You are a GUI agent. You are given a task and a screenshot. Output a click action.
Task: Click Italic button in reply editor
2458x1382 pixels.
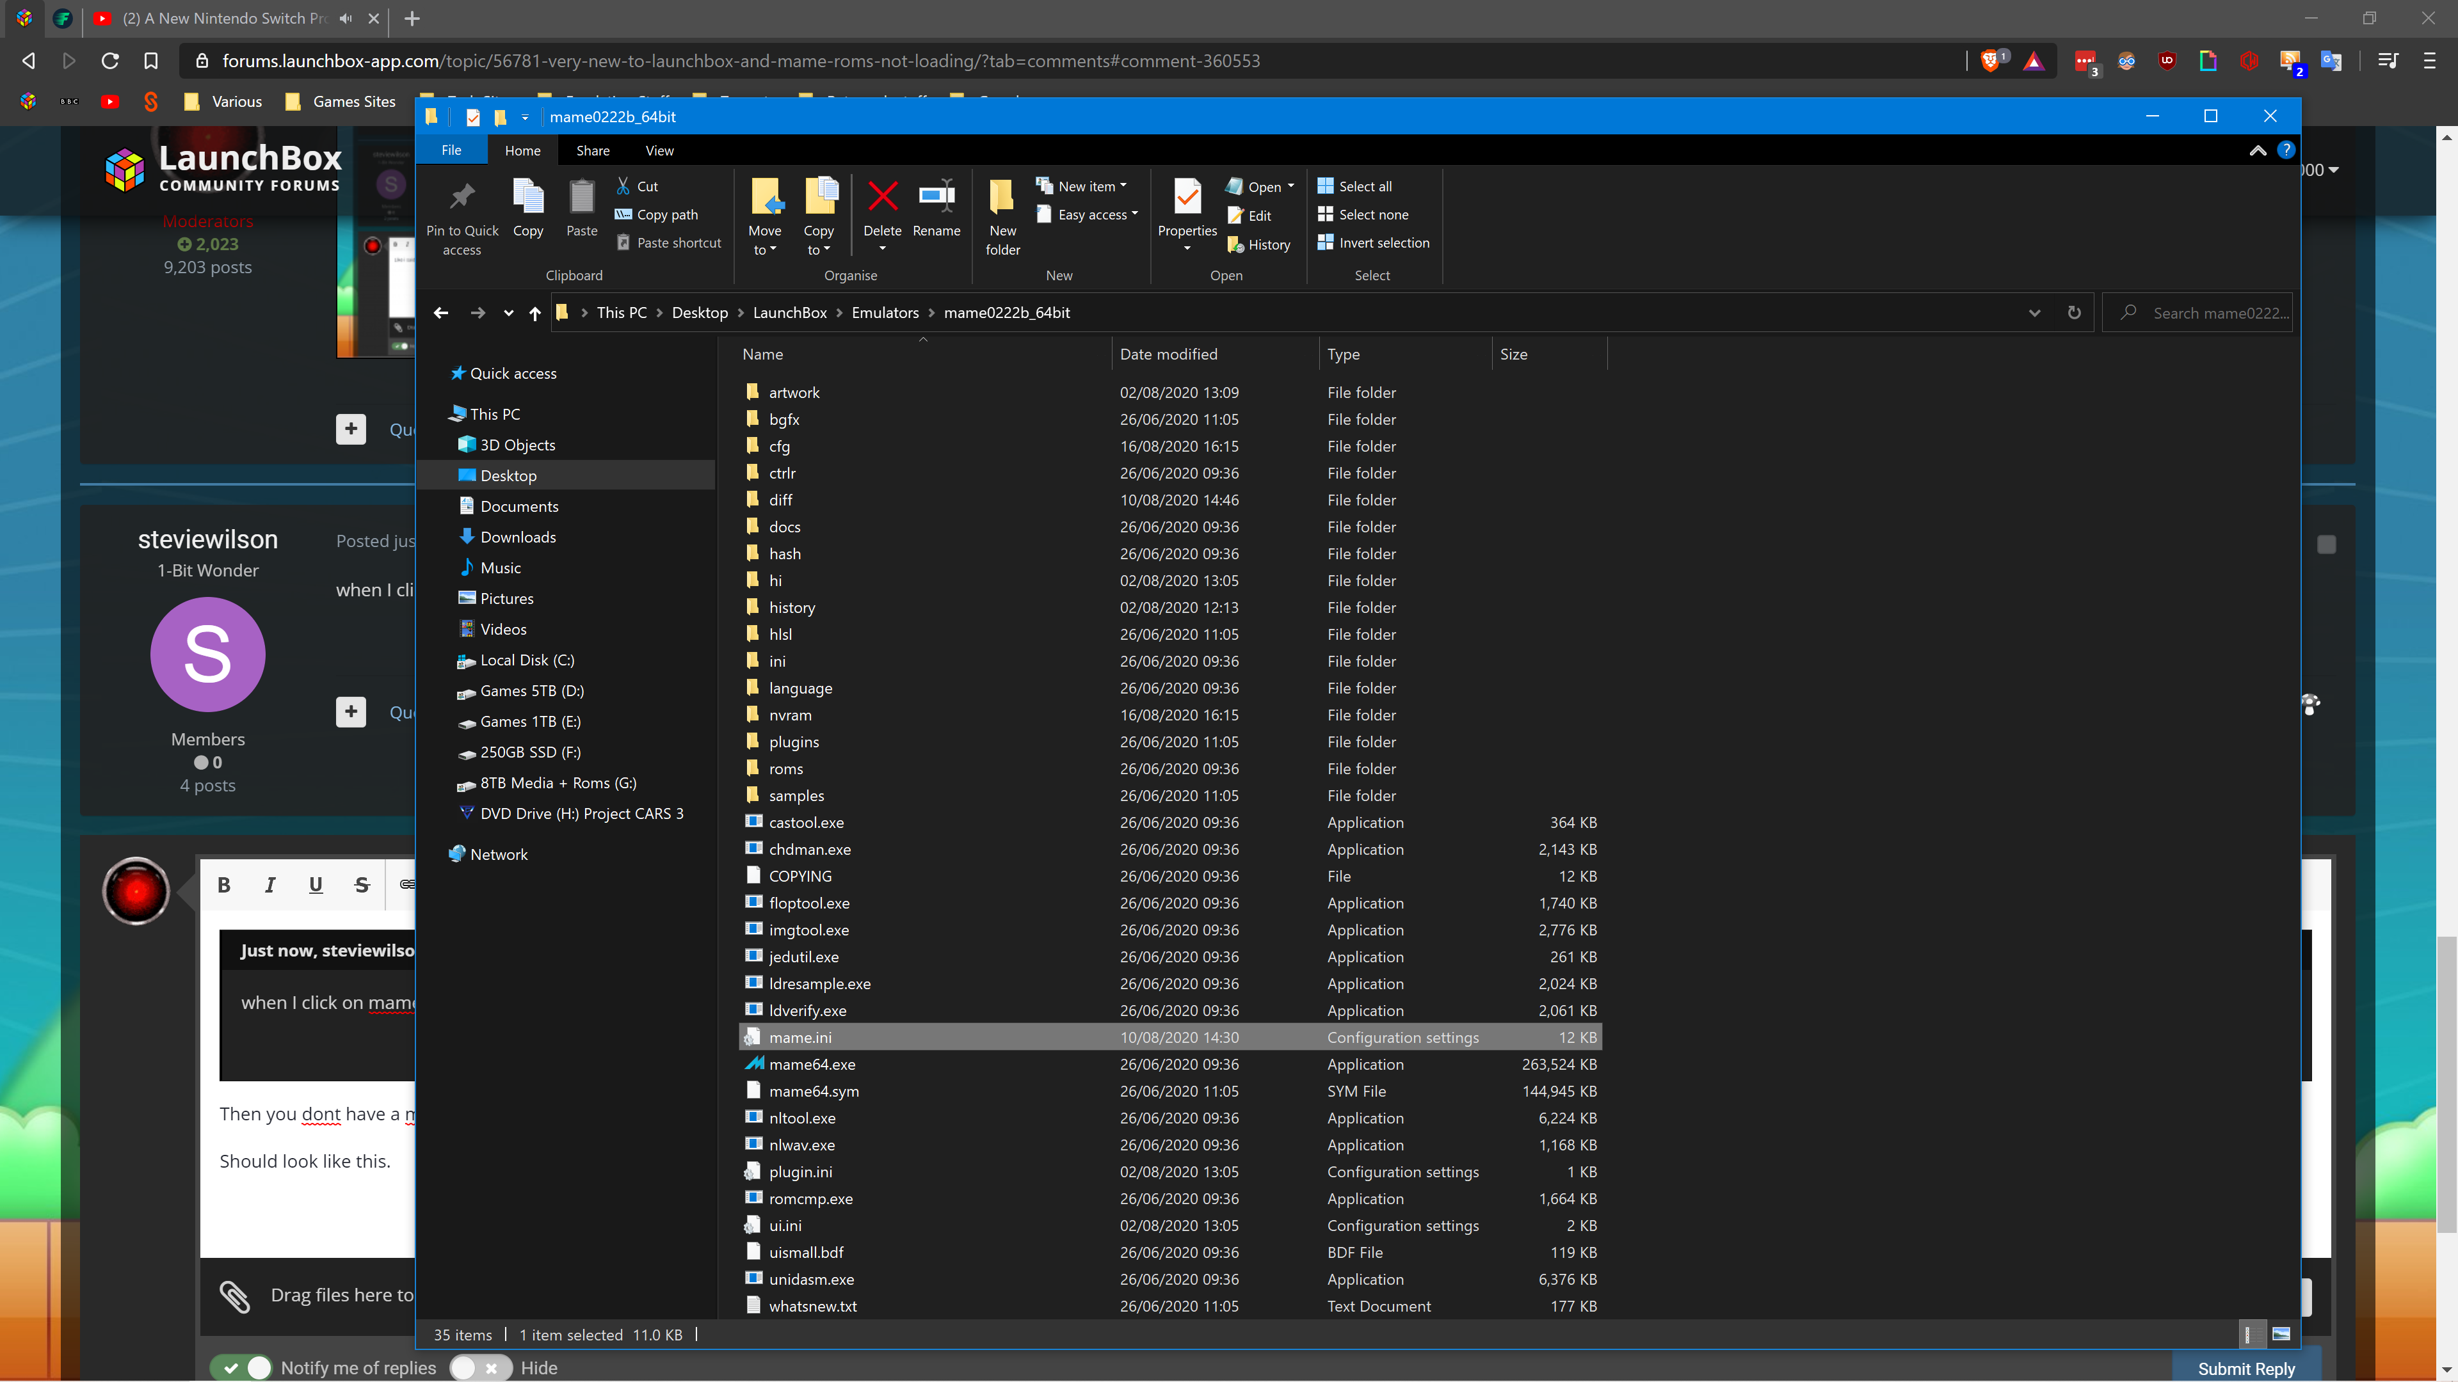click(270, 885)
